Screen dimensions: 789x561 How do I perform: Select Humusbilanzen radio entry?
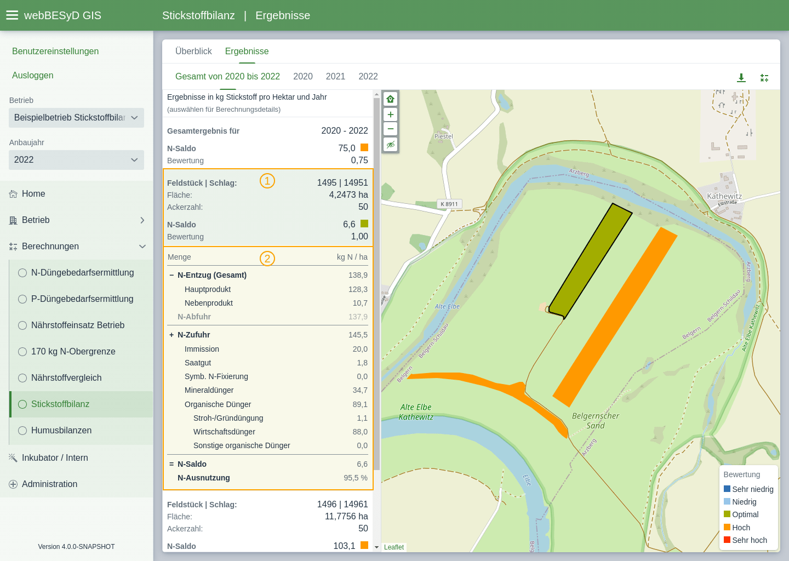coord(81,431)
